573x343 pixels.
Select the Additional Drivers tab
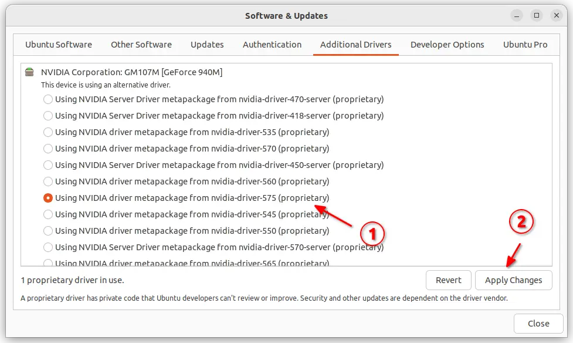(356, 45)
